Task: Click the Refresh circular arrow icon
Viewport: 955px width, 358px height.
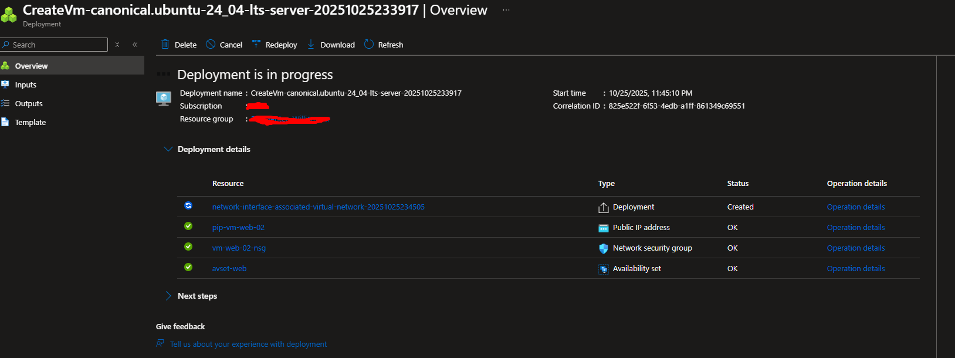Action: coord(369,45)
